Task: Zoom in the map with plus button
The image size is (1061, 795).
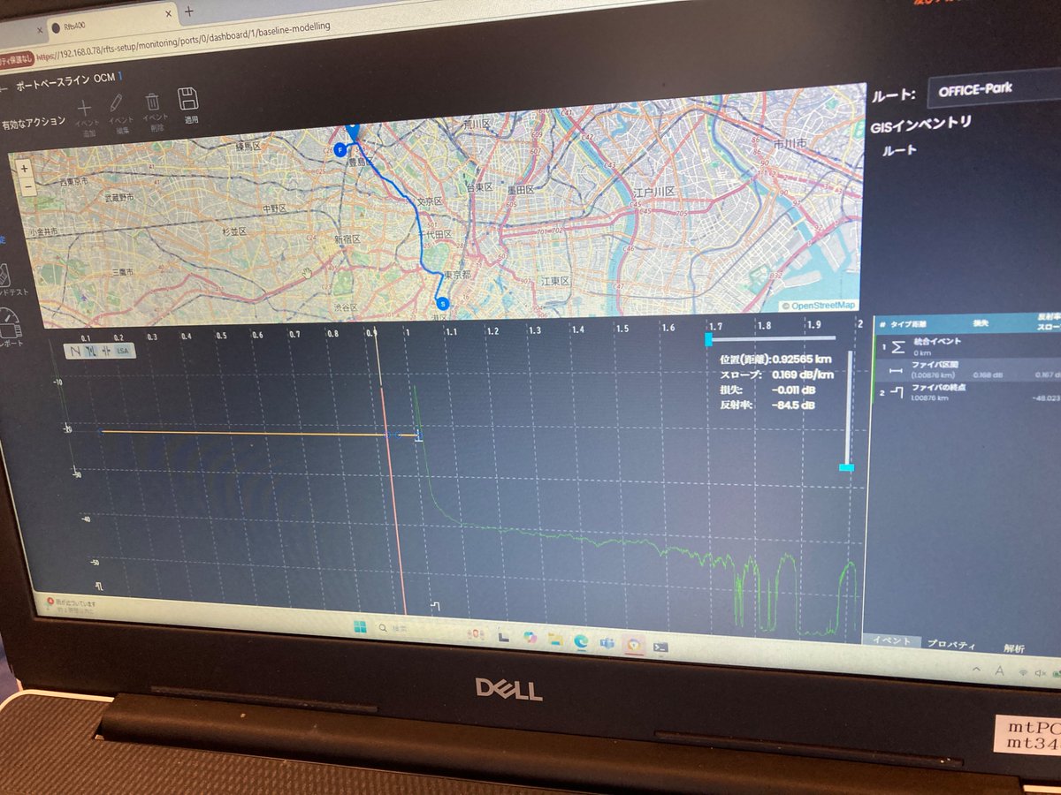Action: [x=24, y=168]
